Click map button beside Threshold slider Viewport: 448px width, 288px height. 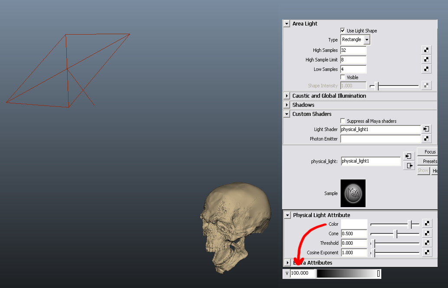coord(427,243)
